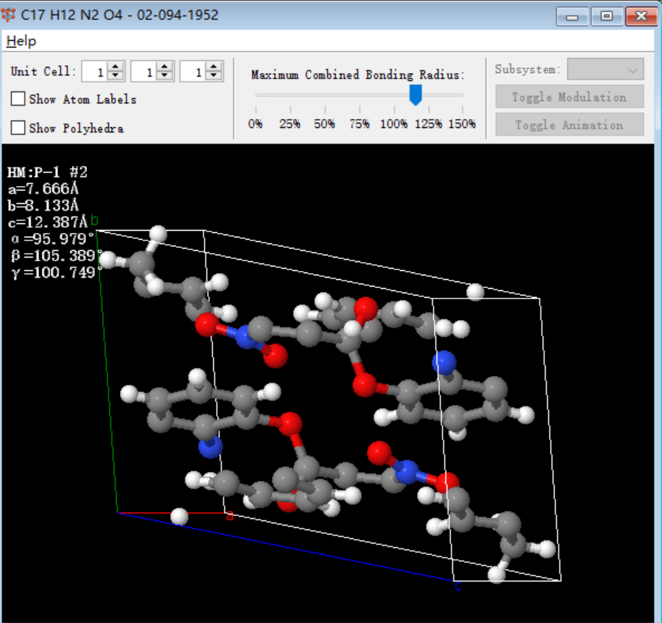Click the Maximum Combined Bonding Radius label
The height and width of the screenshot is (623, 662).
358,74
